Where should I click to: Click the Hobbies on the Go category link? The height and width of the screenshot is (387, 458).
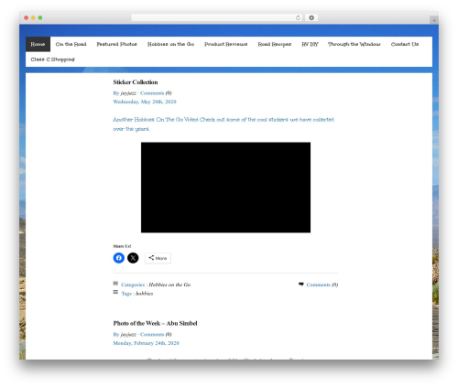(169, 285)
